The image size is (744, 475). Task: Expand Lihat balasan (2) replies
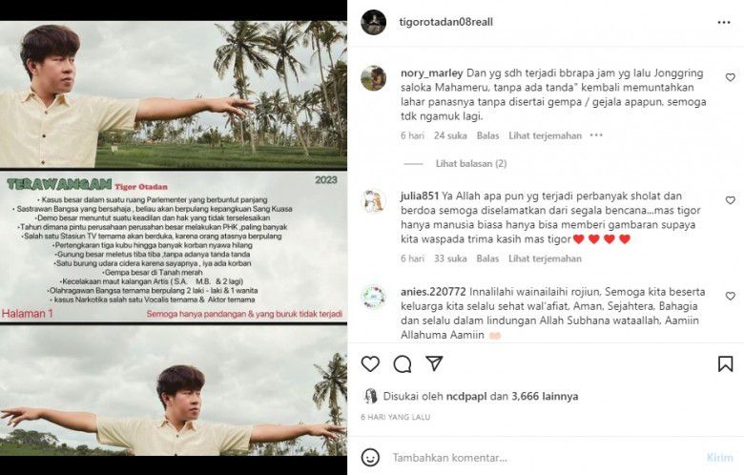(x=471, y=163)
